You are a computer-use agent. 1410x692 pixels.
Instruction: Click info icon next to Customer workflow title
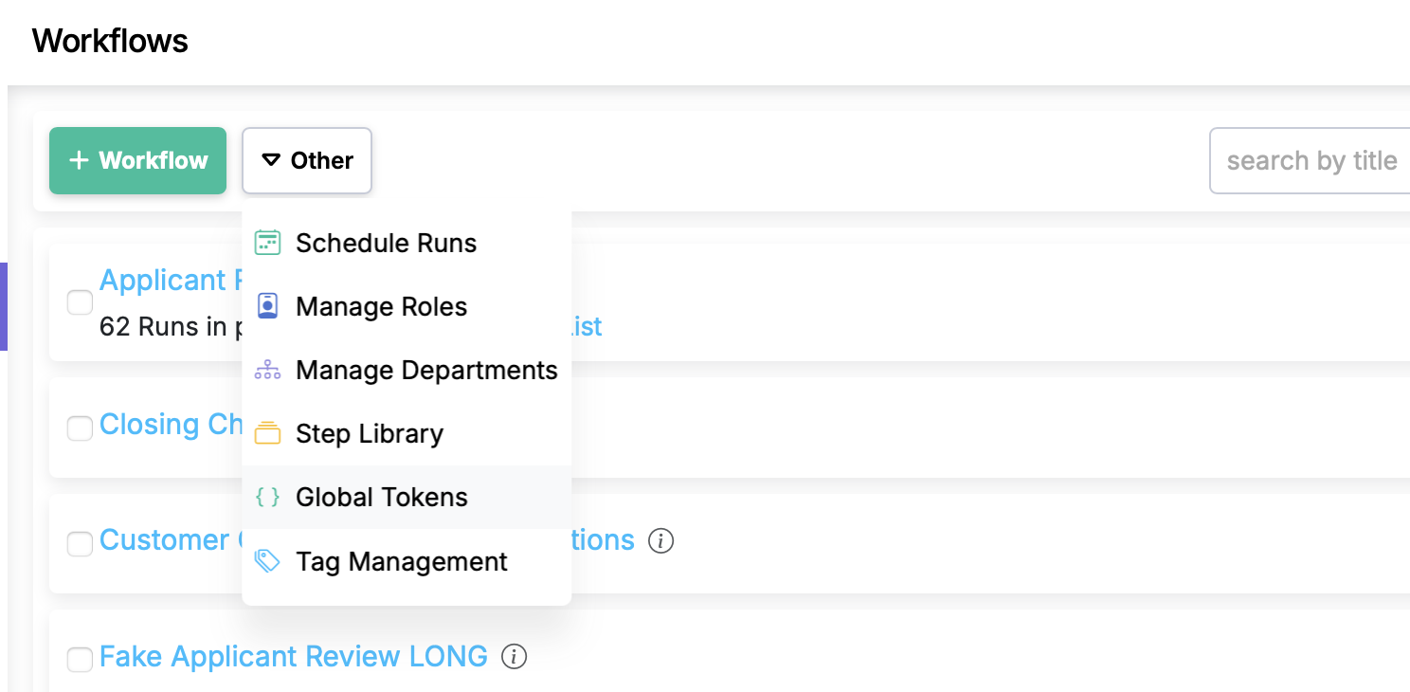[660, 540]
